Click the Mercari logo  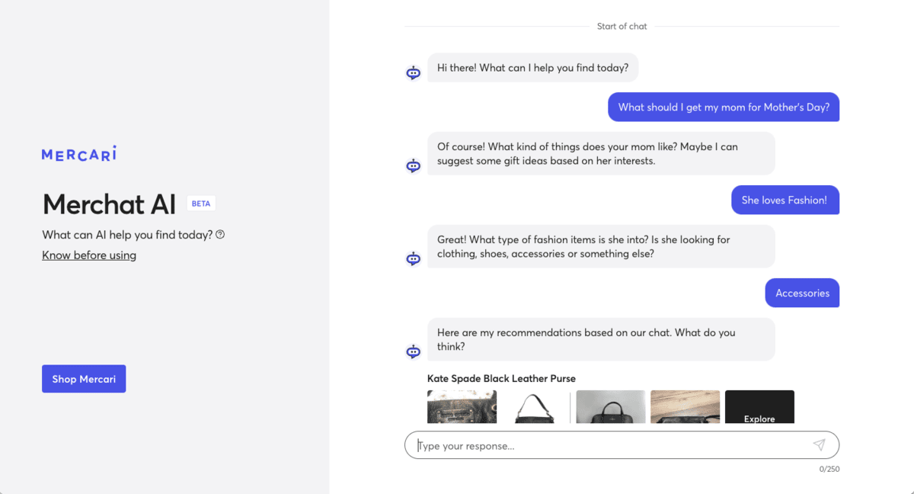[x=78, y=153]
